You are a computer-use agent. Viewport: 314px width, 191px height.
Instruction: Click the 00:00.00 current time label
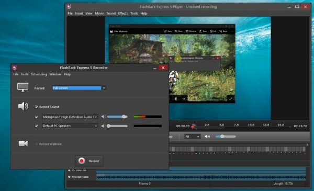[183, 126]
